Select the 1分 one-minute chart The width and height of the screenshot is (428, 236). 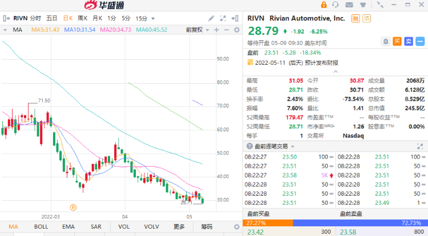112,18
